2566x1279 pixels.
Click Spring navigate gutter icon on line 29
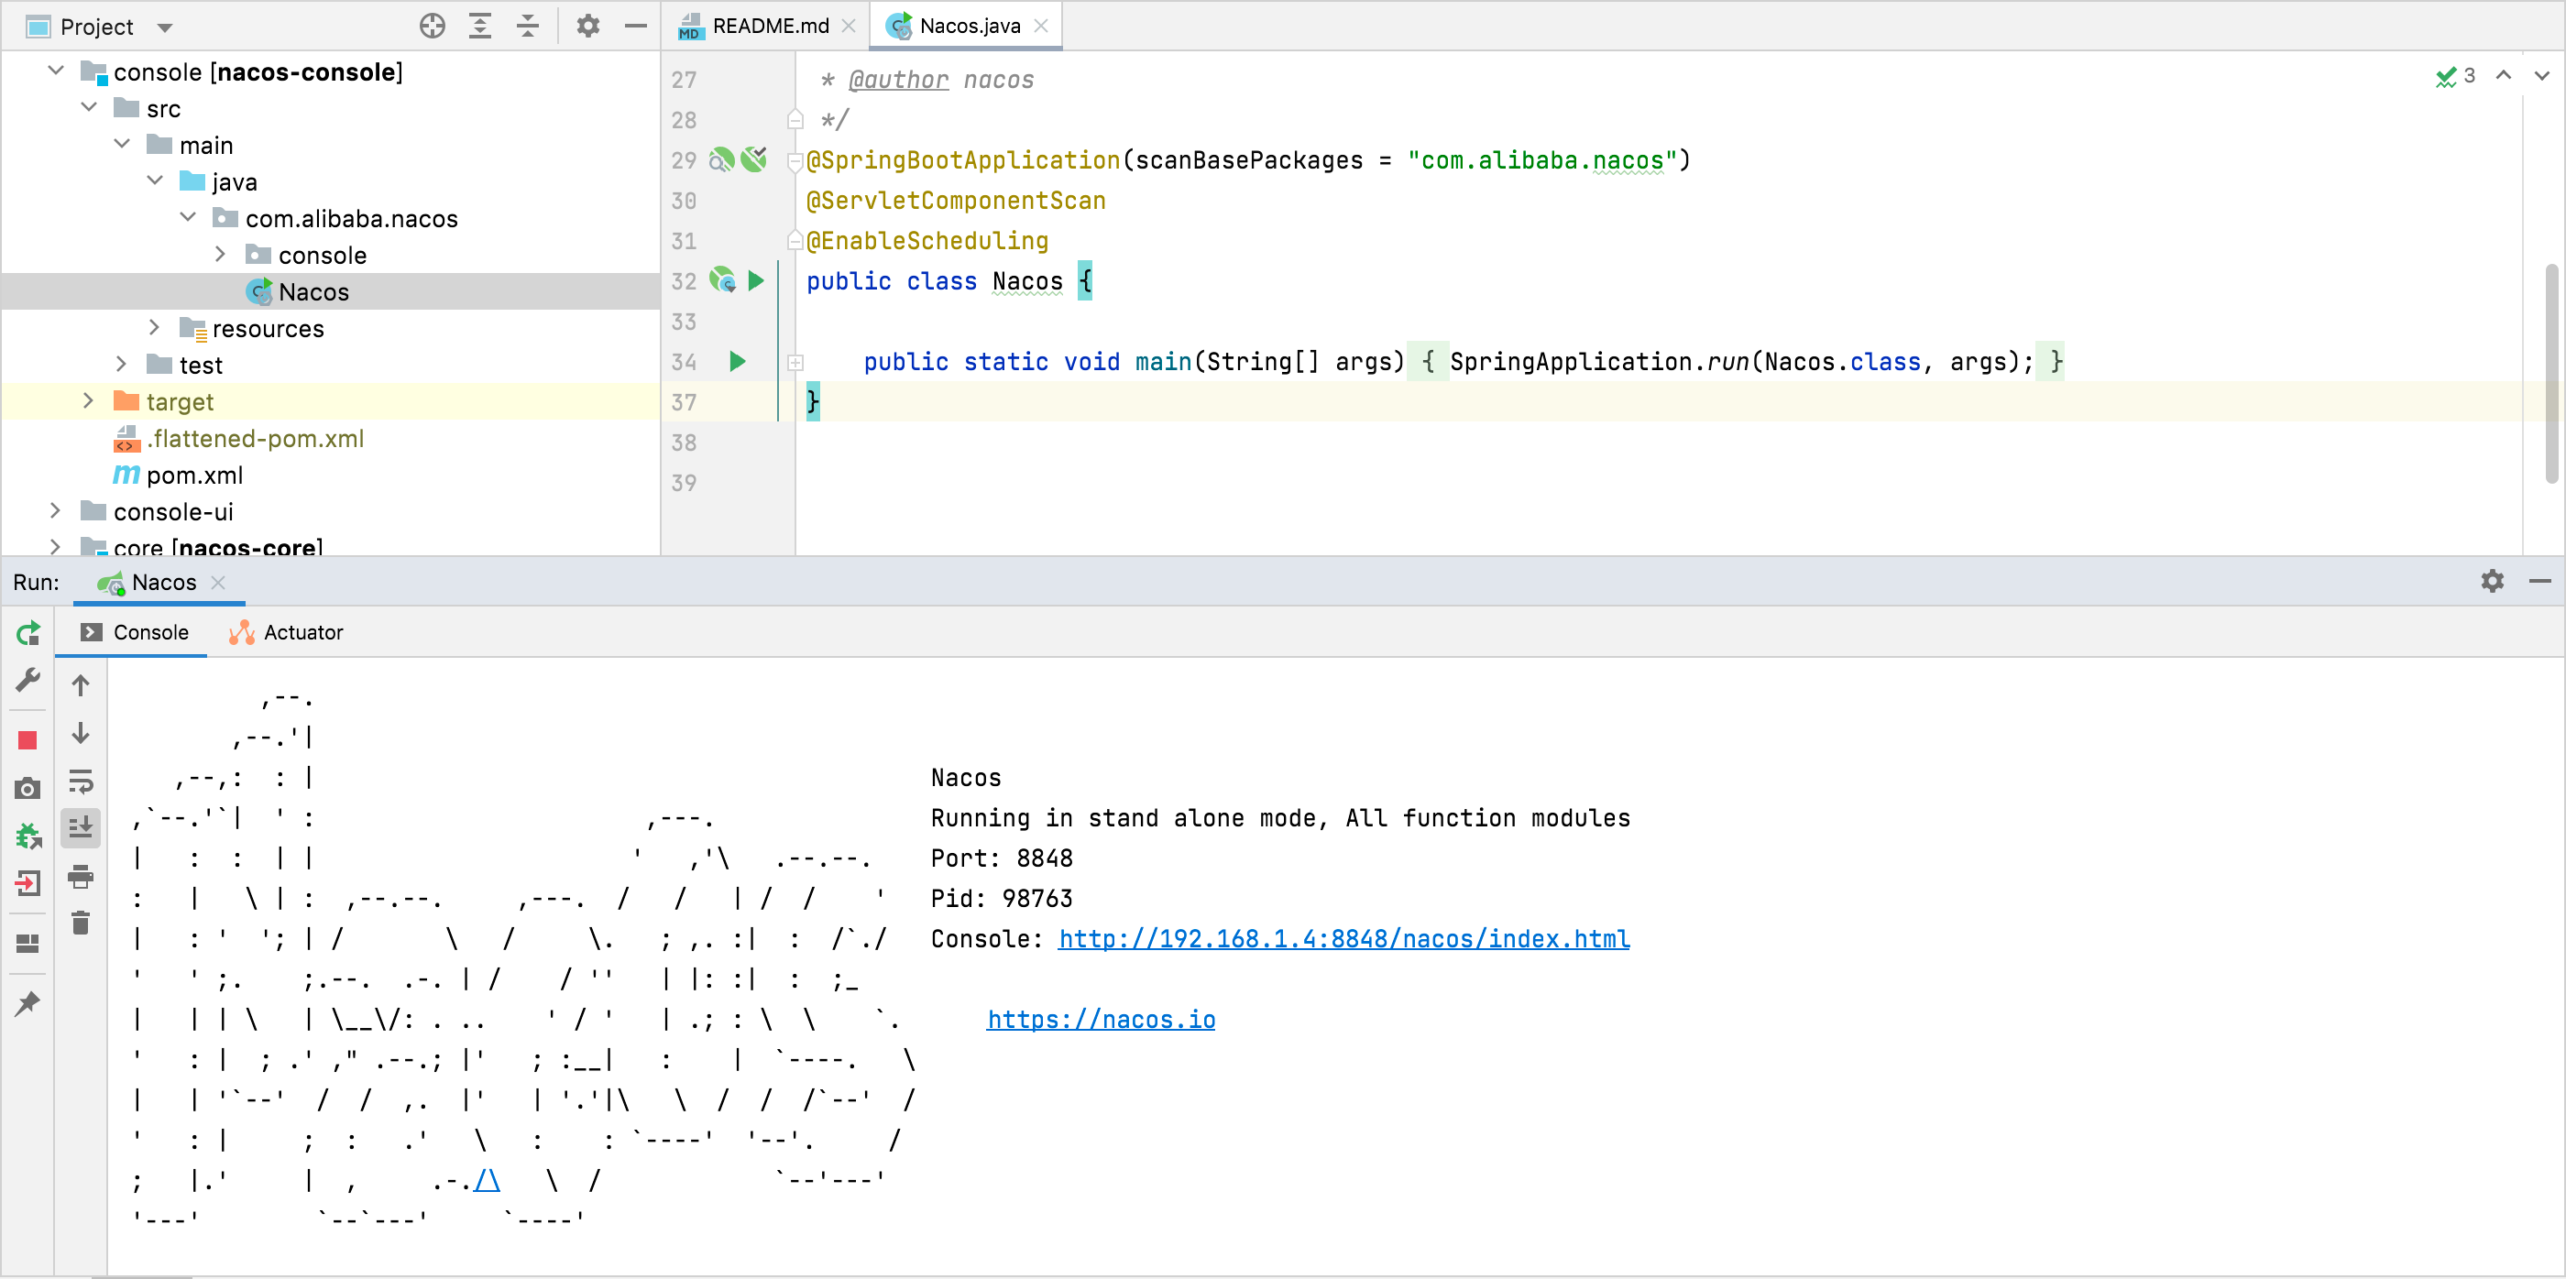tap(721, 160)
